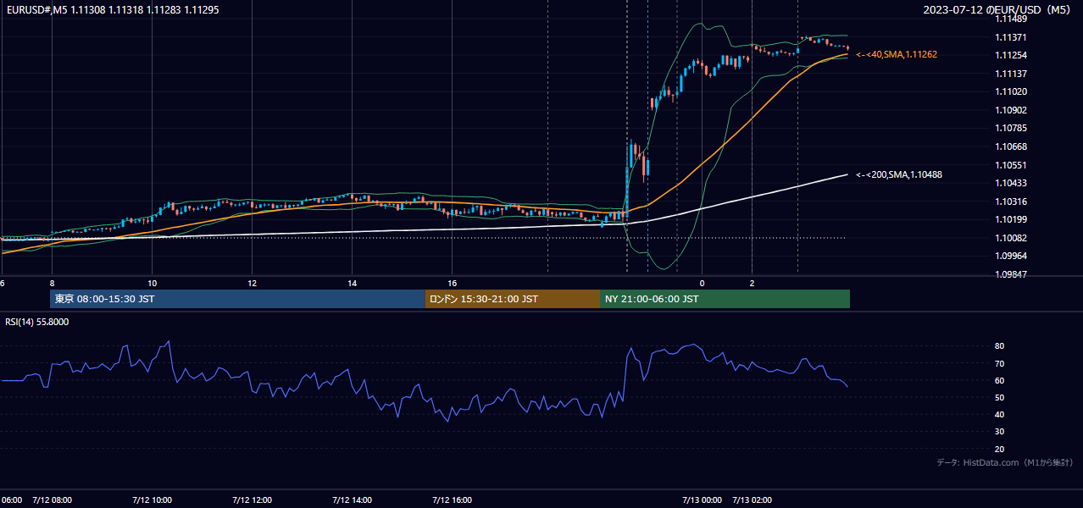
Task: Click price axis value 1.10082
Action: (x=1011, y=238)
